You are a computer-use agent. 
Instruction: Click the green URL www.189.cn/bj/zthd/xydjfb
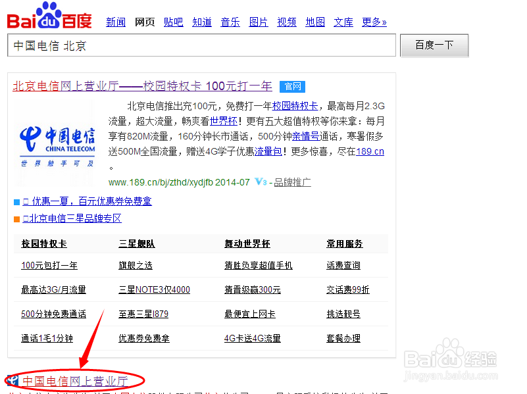click(161, 182)
